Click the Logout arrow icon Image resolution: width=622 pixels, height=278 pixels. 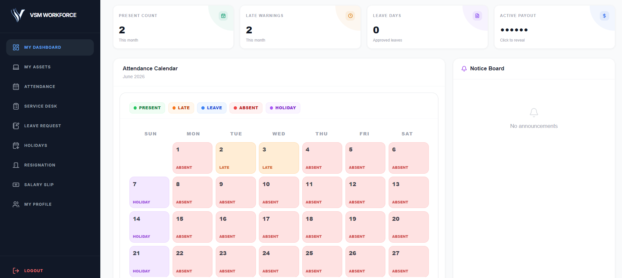(16, 270)
